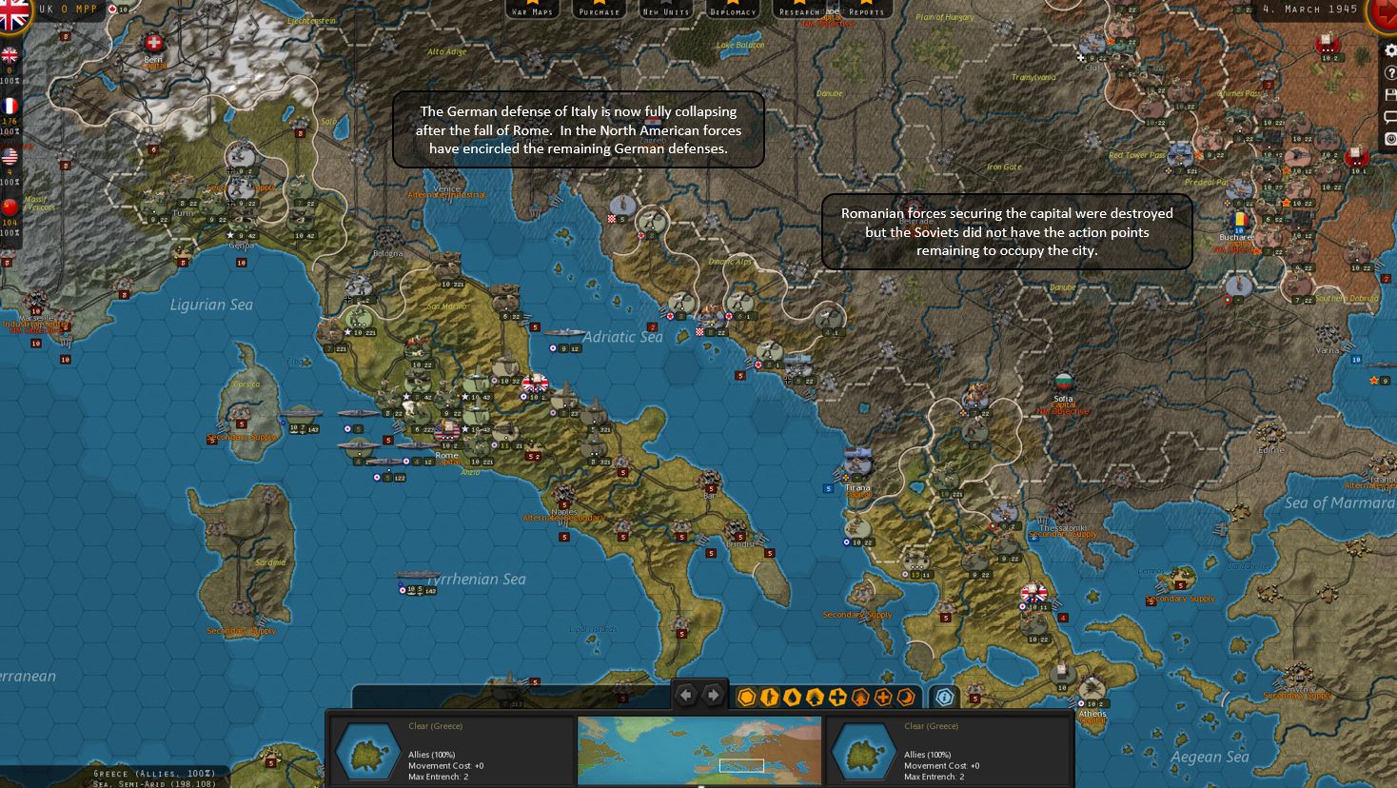
Task: Click the red End Turn arrow button
Action: coord(1385,13)
